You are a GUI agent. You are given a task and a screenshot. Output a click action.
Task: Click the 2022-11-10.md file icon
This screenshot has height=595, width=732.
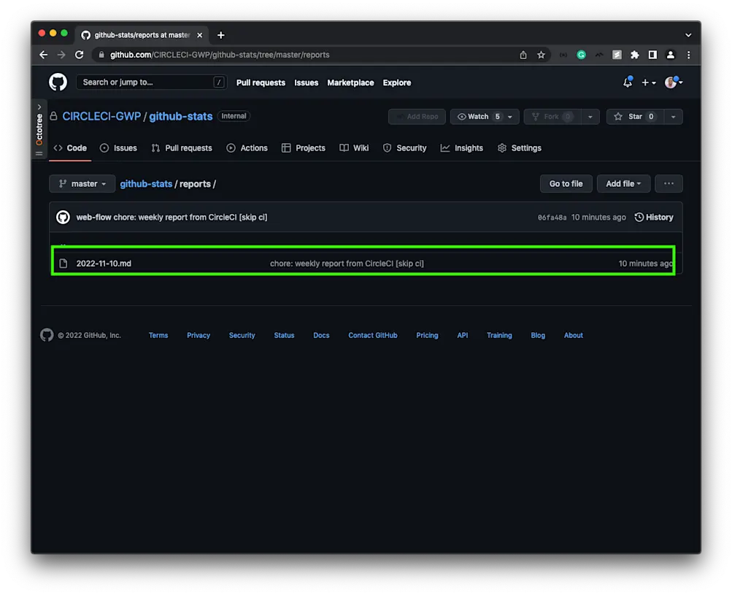click(x=63, y=264)
